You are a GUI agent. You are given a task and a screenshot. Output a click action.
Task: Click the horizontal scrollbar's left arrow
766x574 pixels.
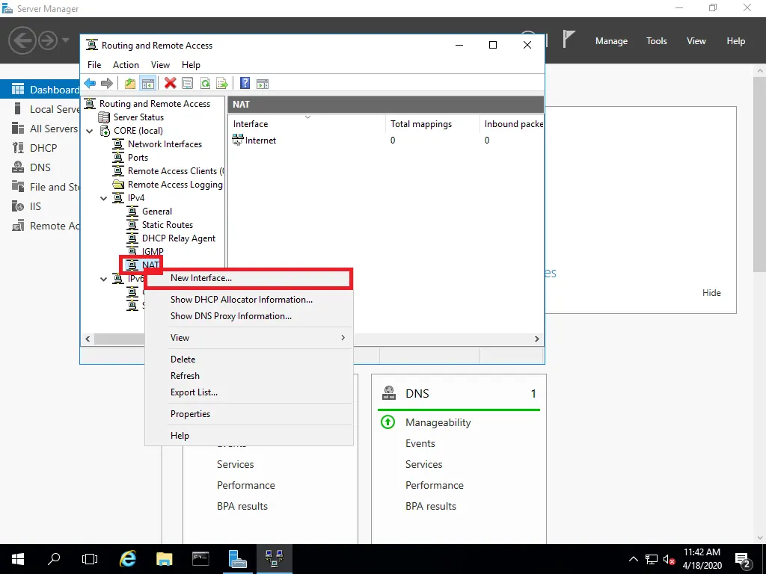point(88,339)
